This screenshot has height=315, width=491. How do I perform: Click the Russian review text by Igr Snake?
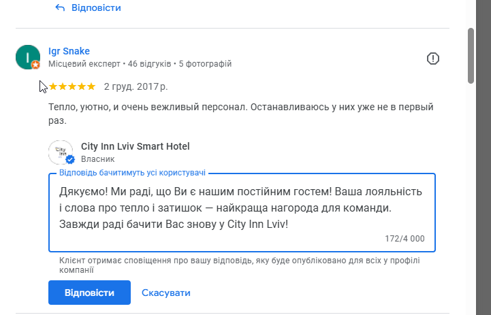coord(241,114)
